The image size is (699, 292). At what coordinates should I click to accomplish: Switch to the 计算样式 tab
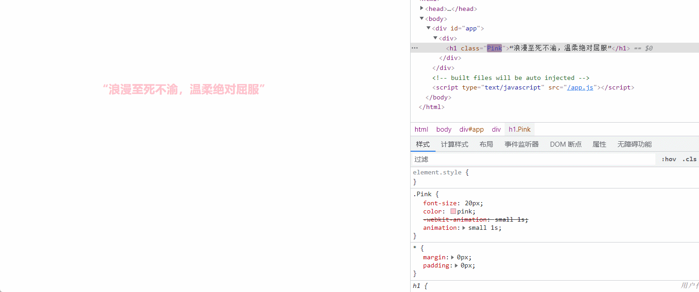coord(455,144)
